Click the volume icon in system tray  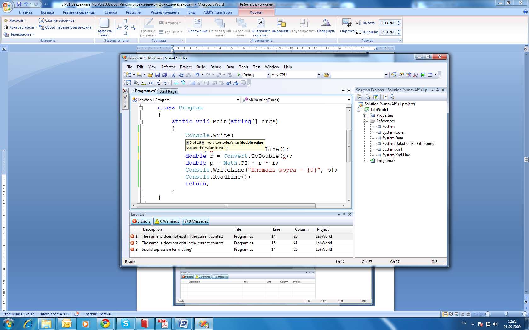(496, 324)
